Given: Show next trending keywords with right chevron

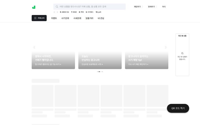Looking at the screenshot, I should click(57, 12).
